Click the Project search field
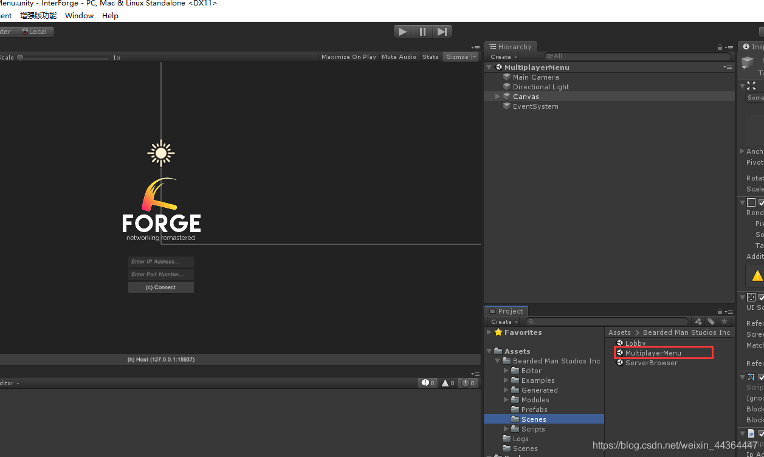The height and width of the screenshot is (457, 764). tap(608, 321)
